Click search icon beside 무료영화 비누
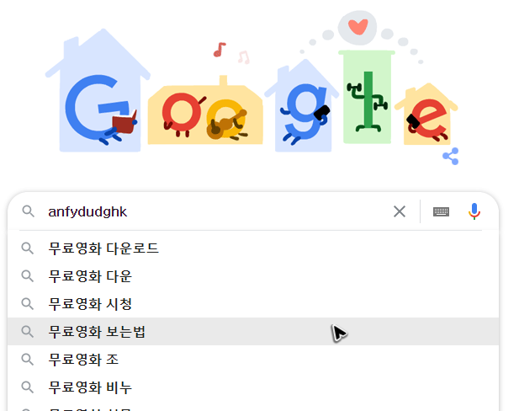Screen dimensions: 519x411 [x=28, y=387]
